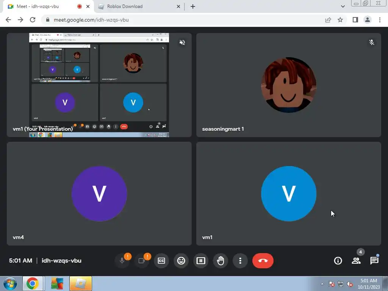Click the network tray icon

[x=341, y=284]
